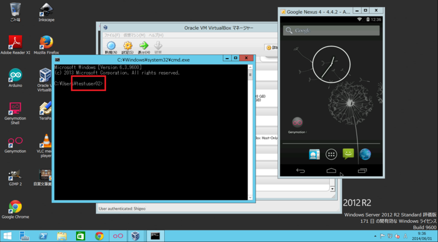
Task: Click the cmd scrollbar up arrow
Action: tap(250, 68)
